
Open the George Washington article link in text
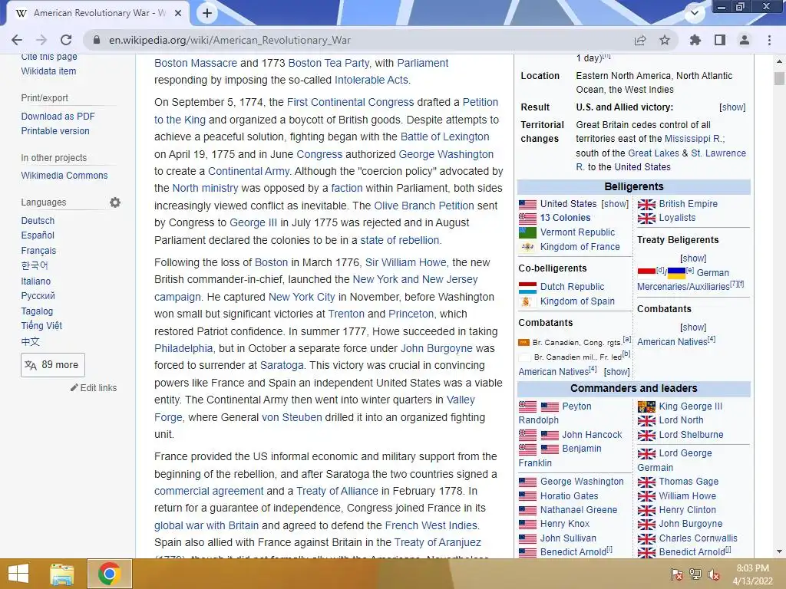click(x=446, y=154)
